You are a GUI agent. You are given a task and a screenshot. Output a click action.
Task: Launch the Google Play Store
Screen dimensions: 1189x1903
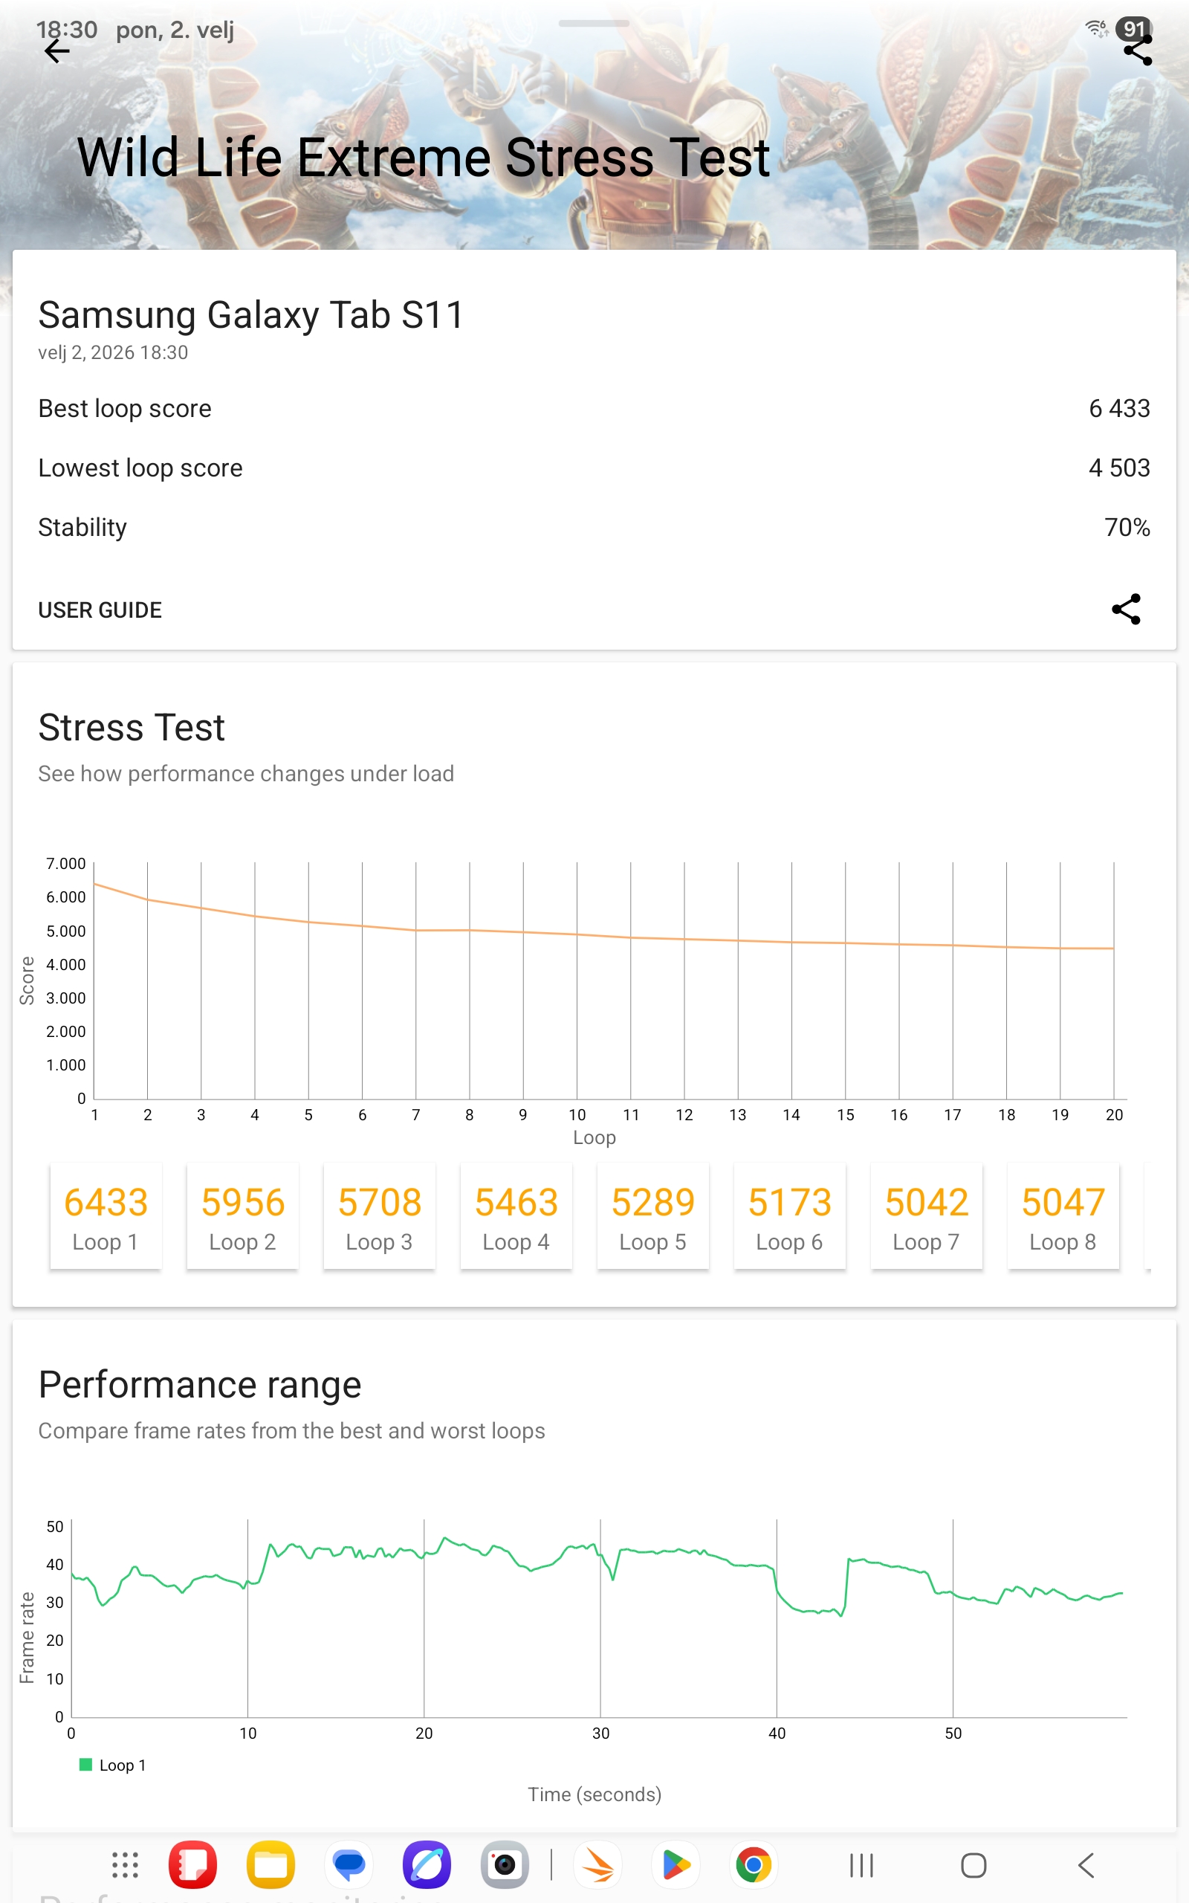[x=676, y=1864]
